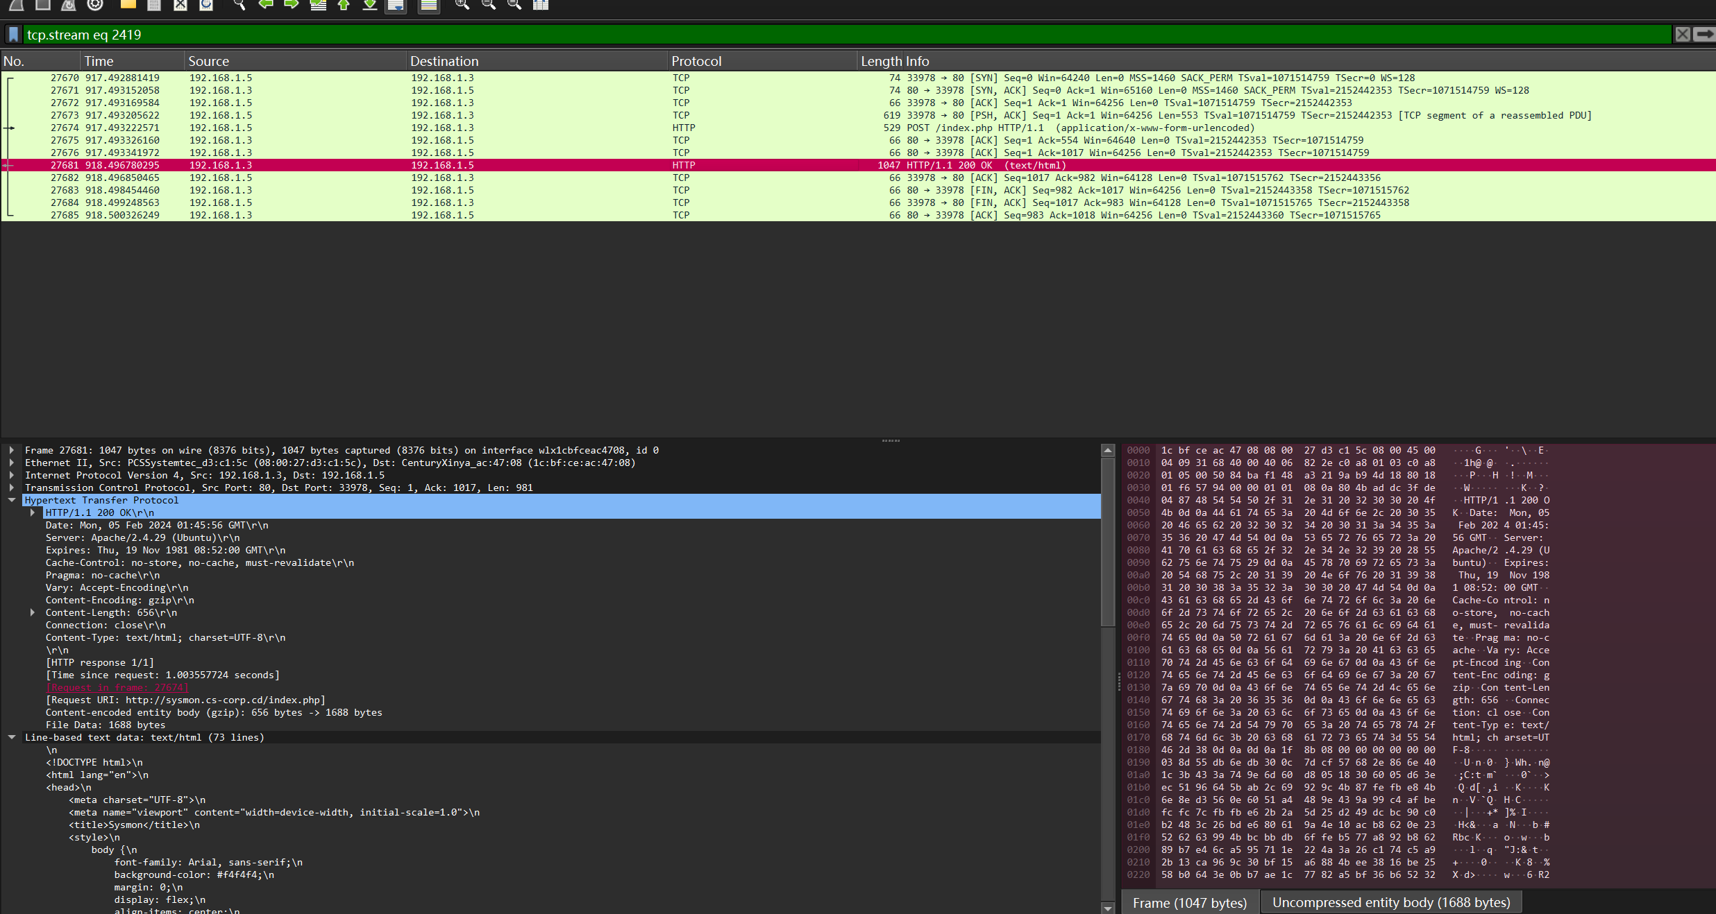The height and width of the screenshot is (914, 1716).
Task: Stop the running capture
Action: 42,5
